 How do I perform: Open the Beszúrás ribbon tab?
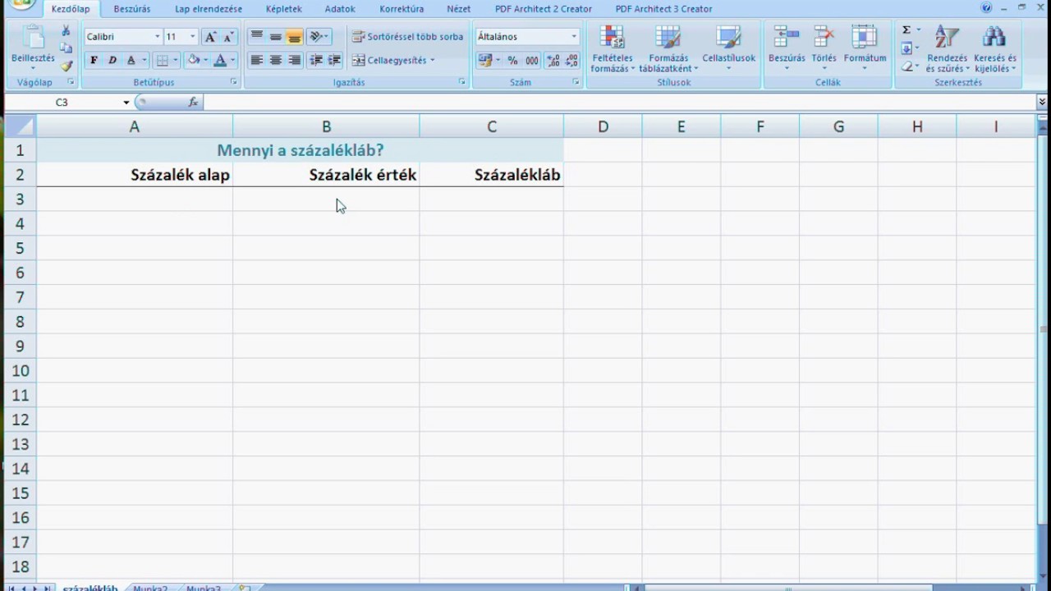point(132,9)
